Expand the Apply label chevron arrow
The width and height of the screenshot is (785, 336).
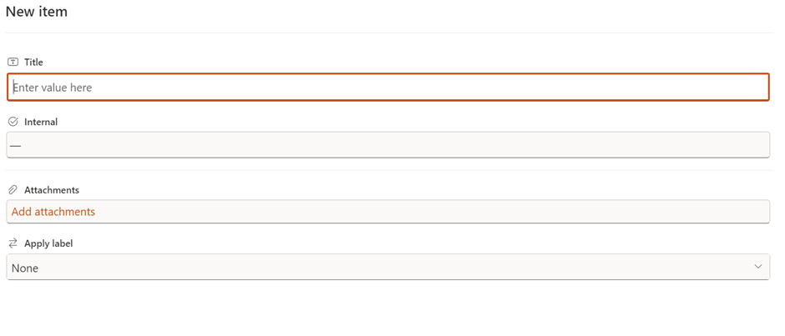pyautogui.click(x=758, y=267)
